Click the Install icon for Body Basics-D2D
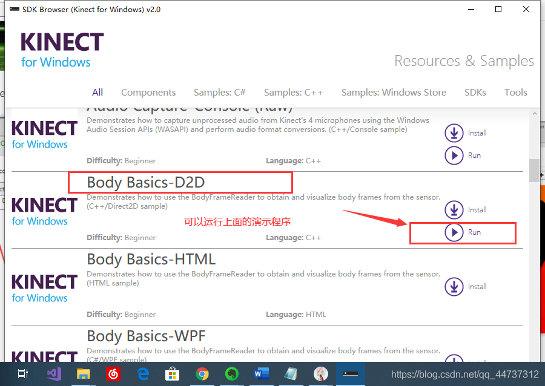Screen dimensions: 545x386 coord(454,210)
